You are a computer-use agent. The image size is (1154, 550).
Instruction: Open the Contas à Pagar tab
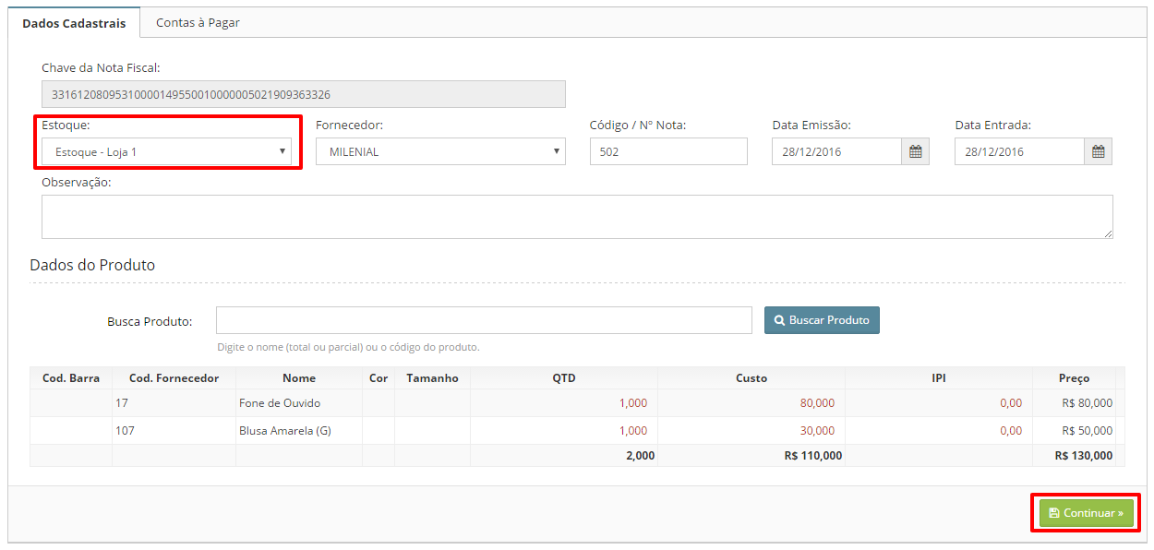pos(198,23)
